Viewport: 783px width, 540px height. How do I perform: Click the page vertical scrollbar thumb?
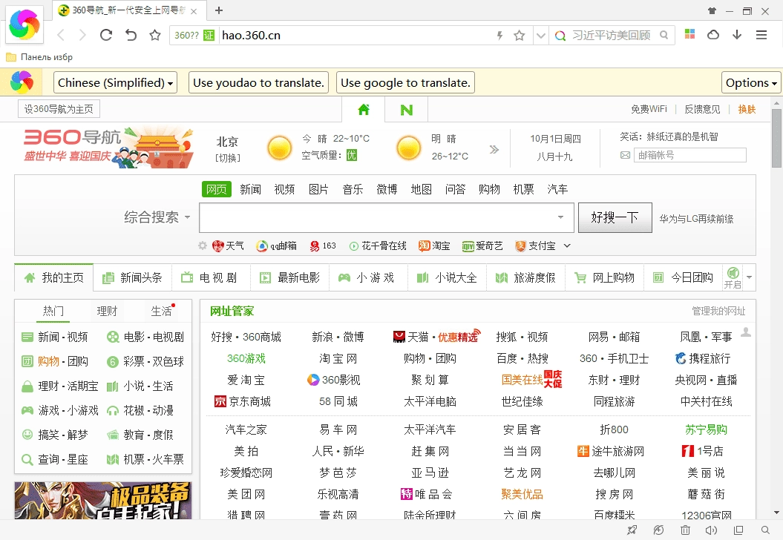point(776,138)
